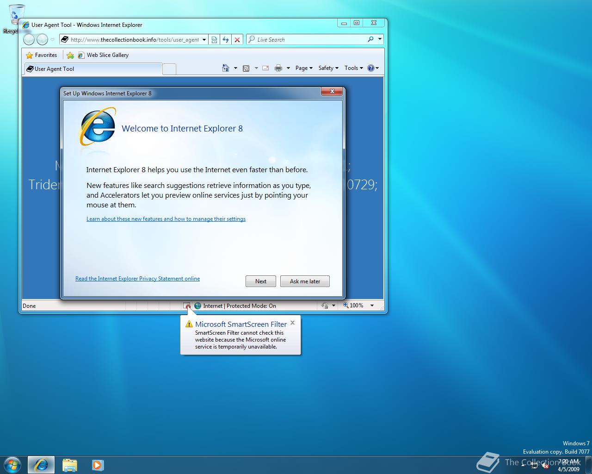Open the Safety menu
Viewport: 592px width, 474px height.
tap(328, 68)
